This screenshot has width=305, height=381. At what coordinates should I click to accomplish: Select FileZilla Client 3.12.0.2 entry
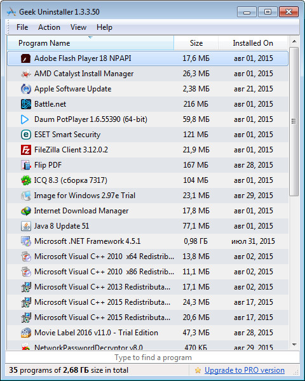point(147,150)
